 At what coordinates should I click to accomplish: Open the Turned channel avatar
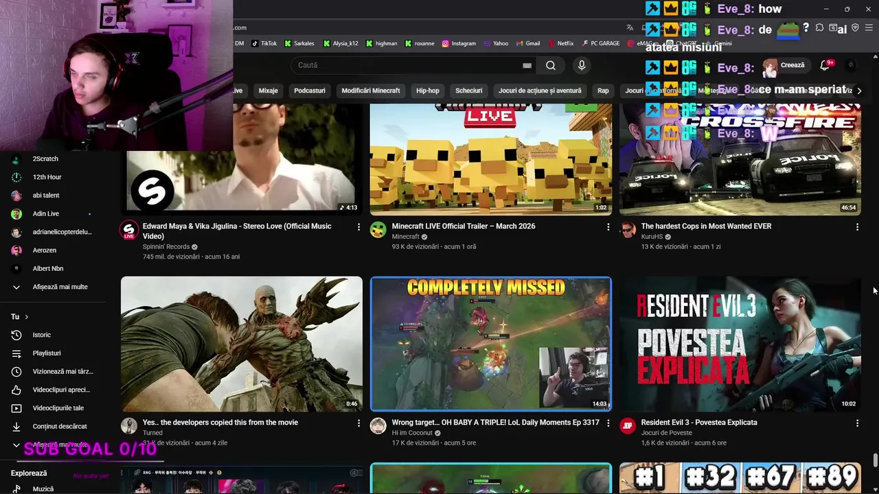pyautogui.click(x=129, y=426)
